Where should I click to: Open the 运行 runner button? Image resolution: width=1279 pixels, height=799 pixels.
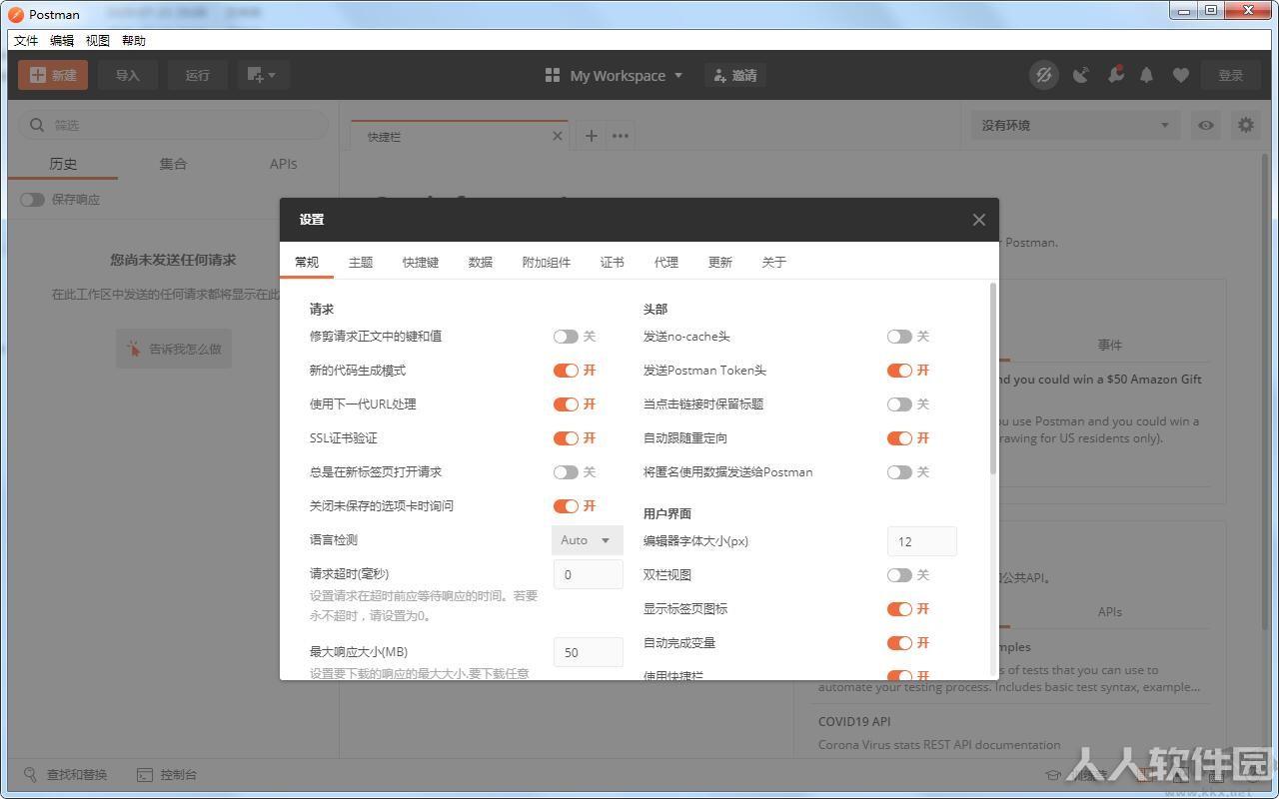[x=198, y=75]
